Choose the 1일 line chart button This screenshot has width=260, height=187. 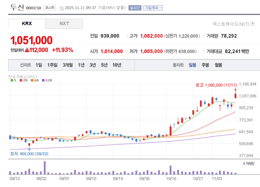[39, 65]
